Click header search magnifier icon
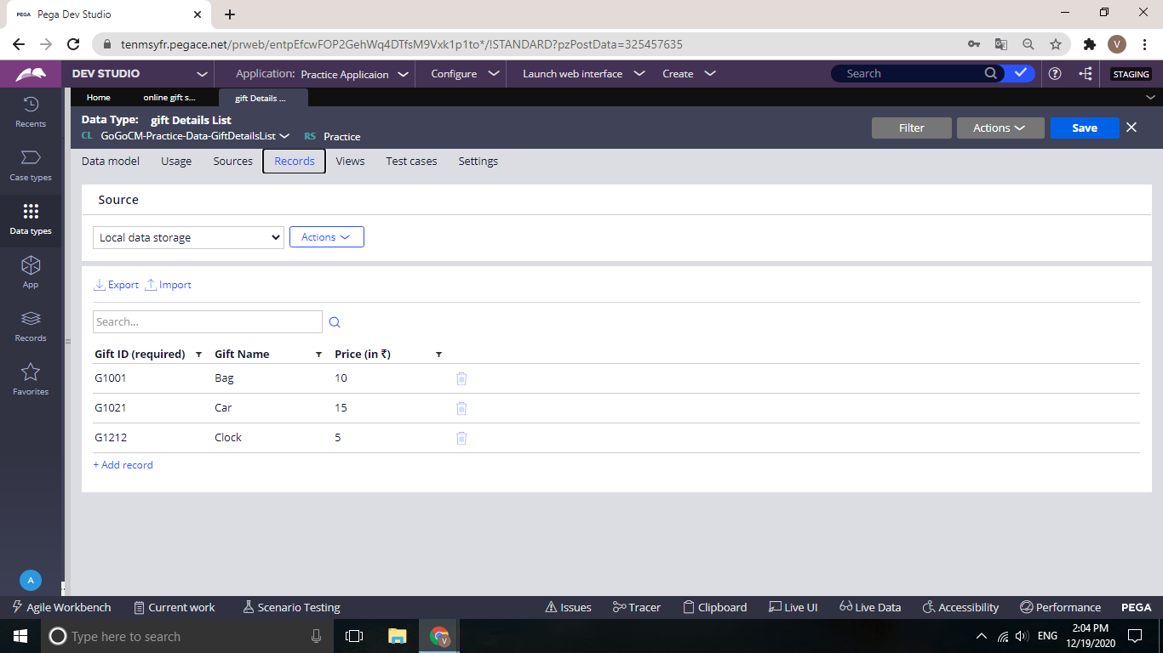 (x=991, y=73)
